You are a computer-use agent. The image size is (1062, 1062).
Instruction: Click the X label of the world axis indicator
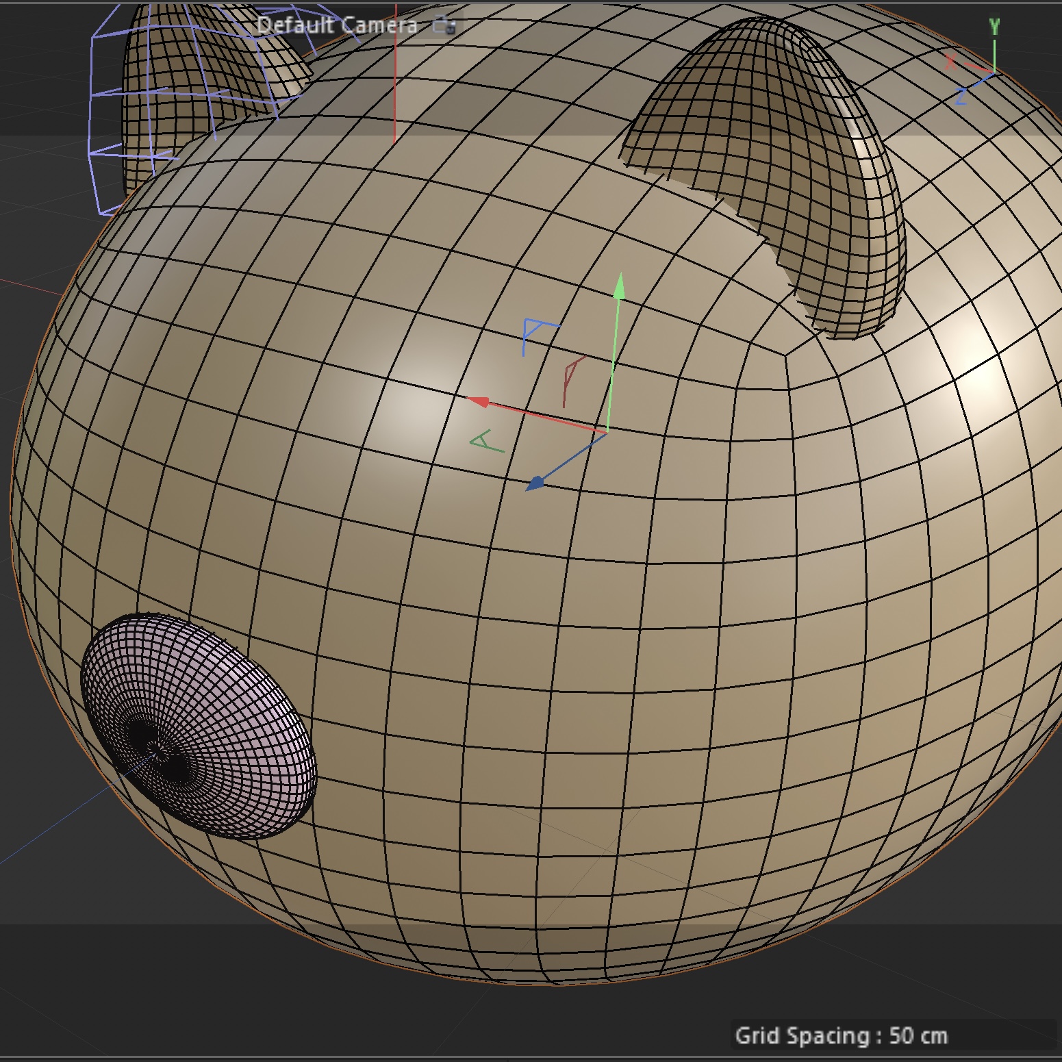pos(950,62)
